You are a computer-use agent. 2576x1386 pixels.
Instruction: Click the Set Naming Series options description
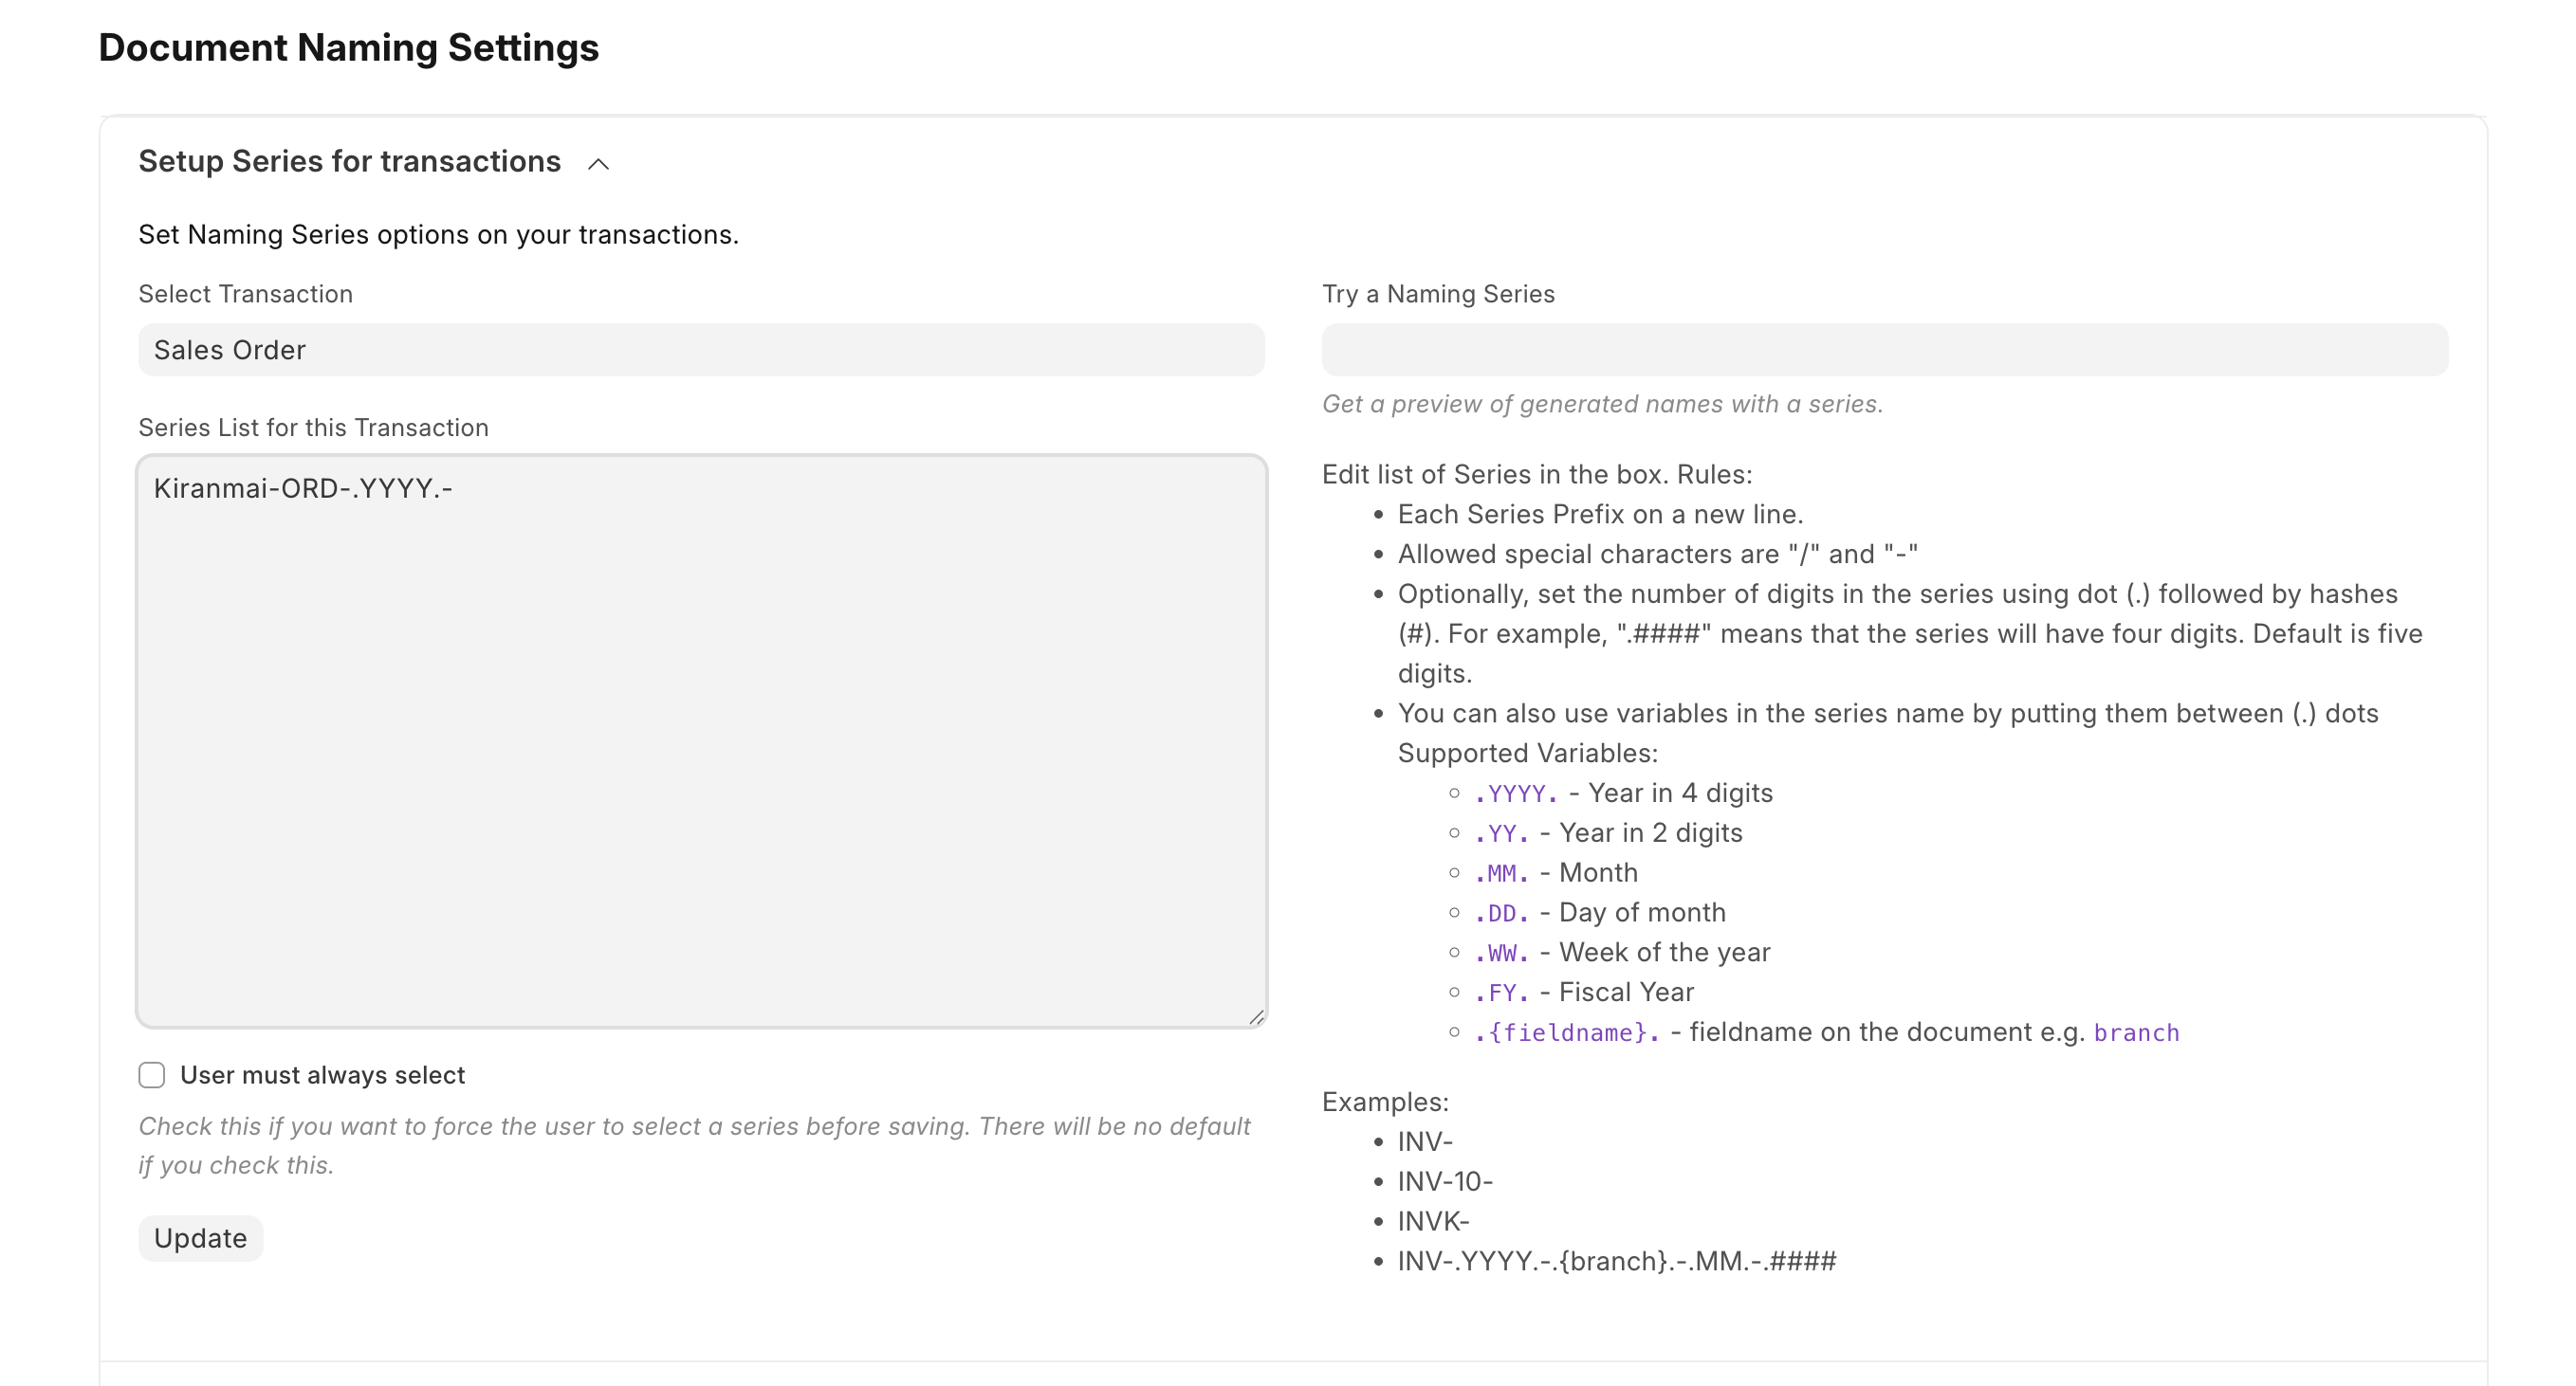coord(438,235)
